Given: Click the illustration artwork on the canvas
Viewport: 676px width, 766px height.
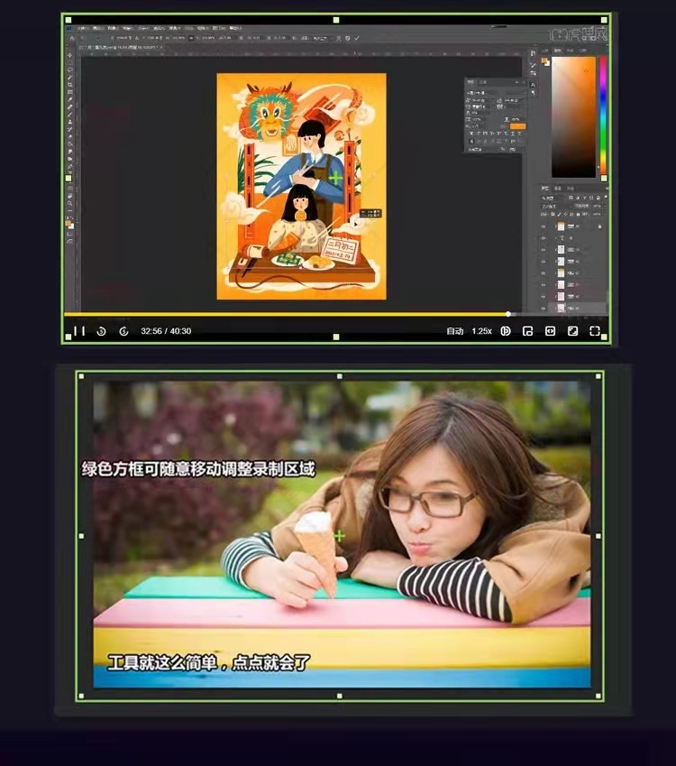Looking at the screenshot, I should [302, 186].
